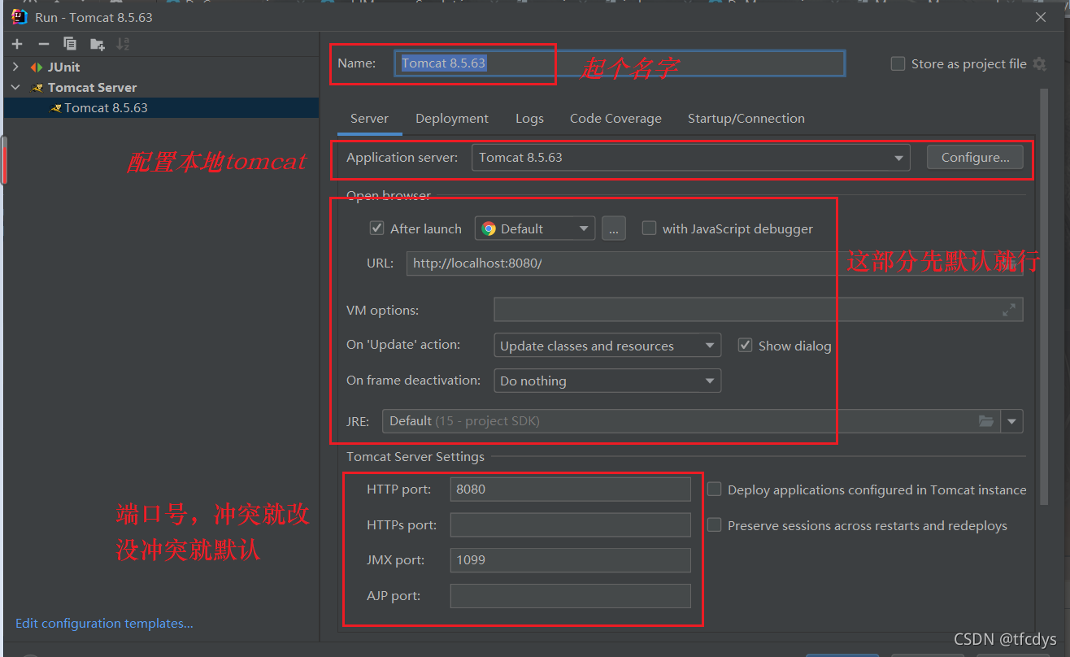Click the ellipsis browser settings button
The height and width of the screenshot is (657, 1070).
(x=614, y=228)
